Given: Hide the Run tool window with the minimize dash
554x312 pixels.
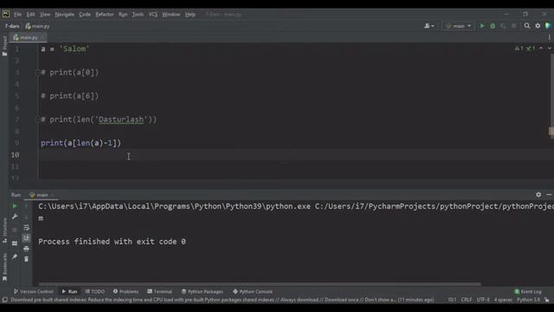Looking at the screenshot, I should (x=549, y=194).
